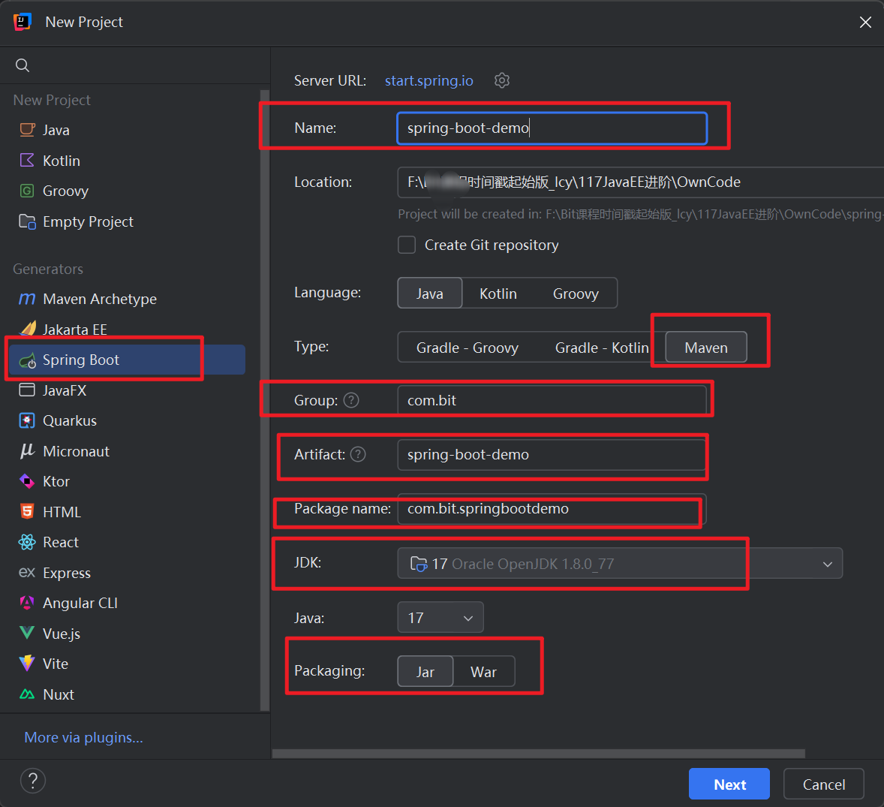Select the Spring Boot generator
This screenshot has height=807, width=884.
click(127, 360)
